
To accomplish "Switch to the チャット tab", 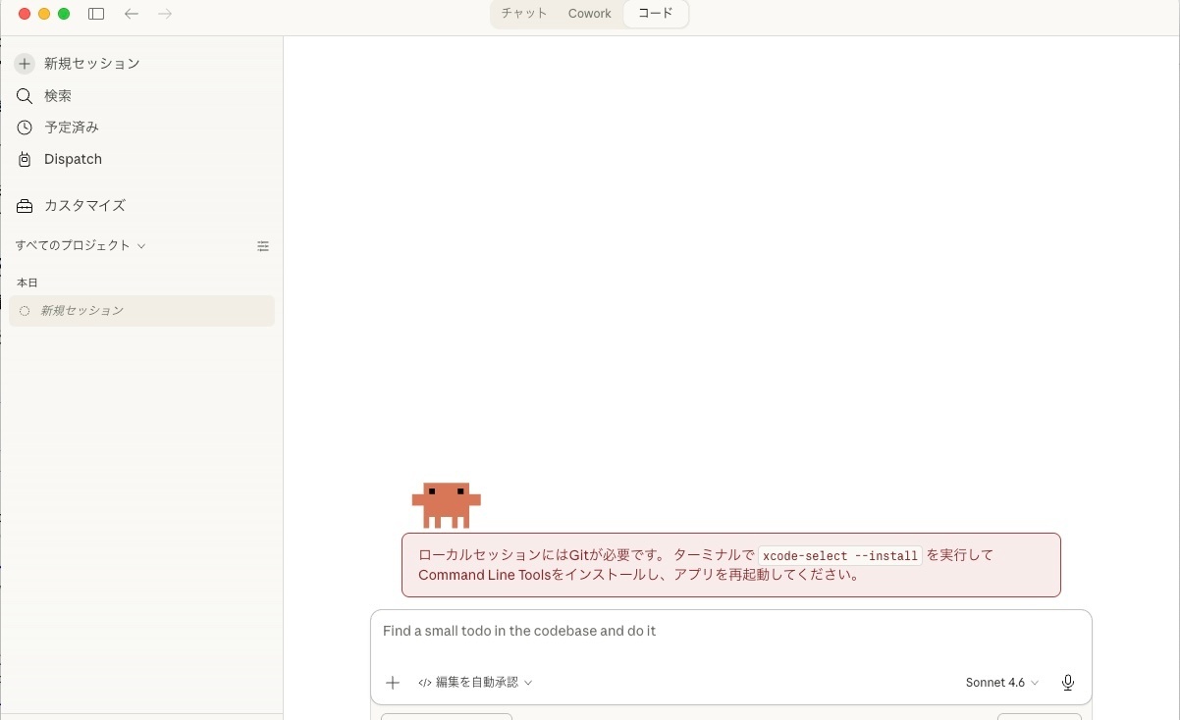I will 524,14.
